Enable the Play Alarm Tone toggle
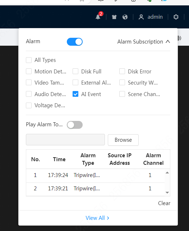The image size is (189, 231). click(x=75, y=125)
